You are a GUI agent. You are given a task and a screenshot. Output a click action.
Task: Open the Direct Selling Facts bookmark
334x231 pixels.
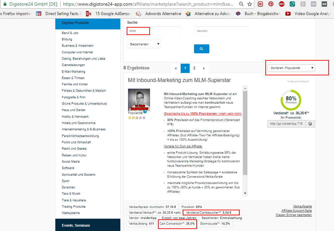click(x=59, y=14)
